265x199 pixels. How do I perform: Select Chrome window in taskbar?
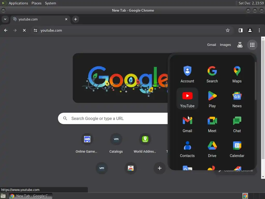tap(31, 196)
